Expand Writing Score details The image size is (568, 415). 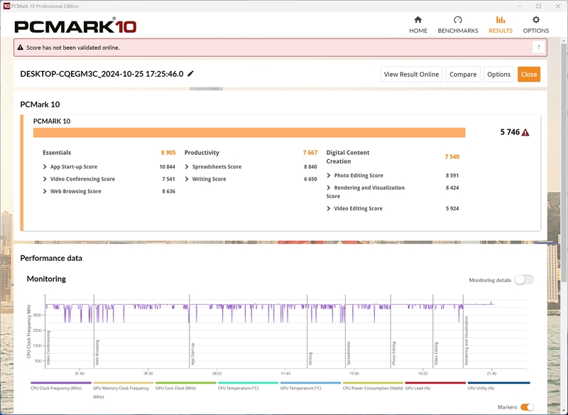pyautogui.click(x=187, y=179)
